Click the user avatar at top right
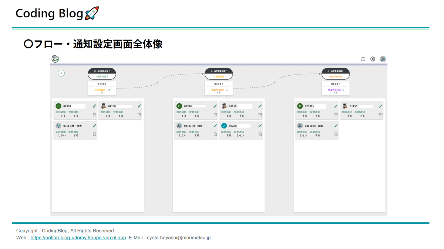The width and height of the screenshot is (444, 249). point(383,59)
